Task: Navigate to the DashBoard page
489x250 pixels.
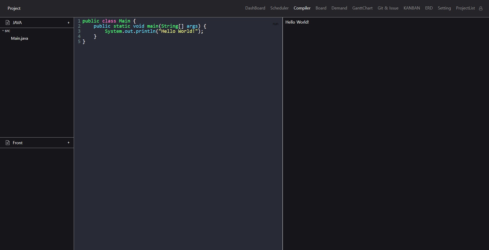Action: tap(255, 8)
